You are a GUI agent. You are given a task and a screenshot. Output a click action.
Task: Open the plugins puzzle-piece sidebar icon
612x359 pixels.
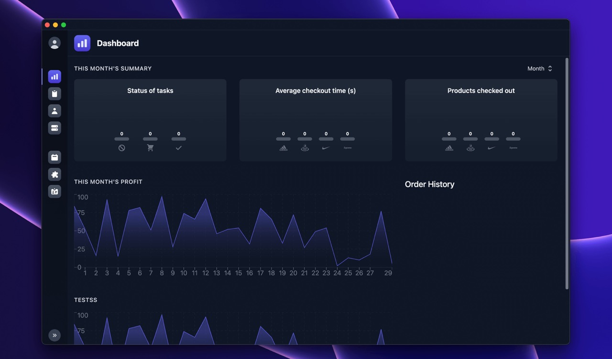tap(54, 174)
